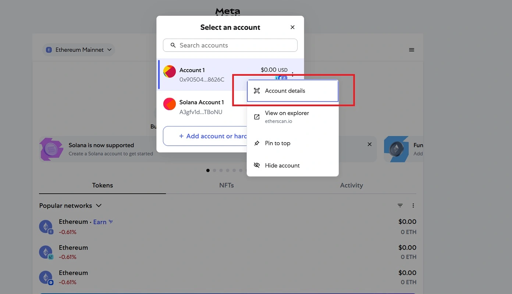Open token list sort filter icon

click(x=400, y=205)
